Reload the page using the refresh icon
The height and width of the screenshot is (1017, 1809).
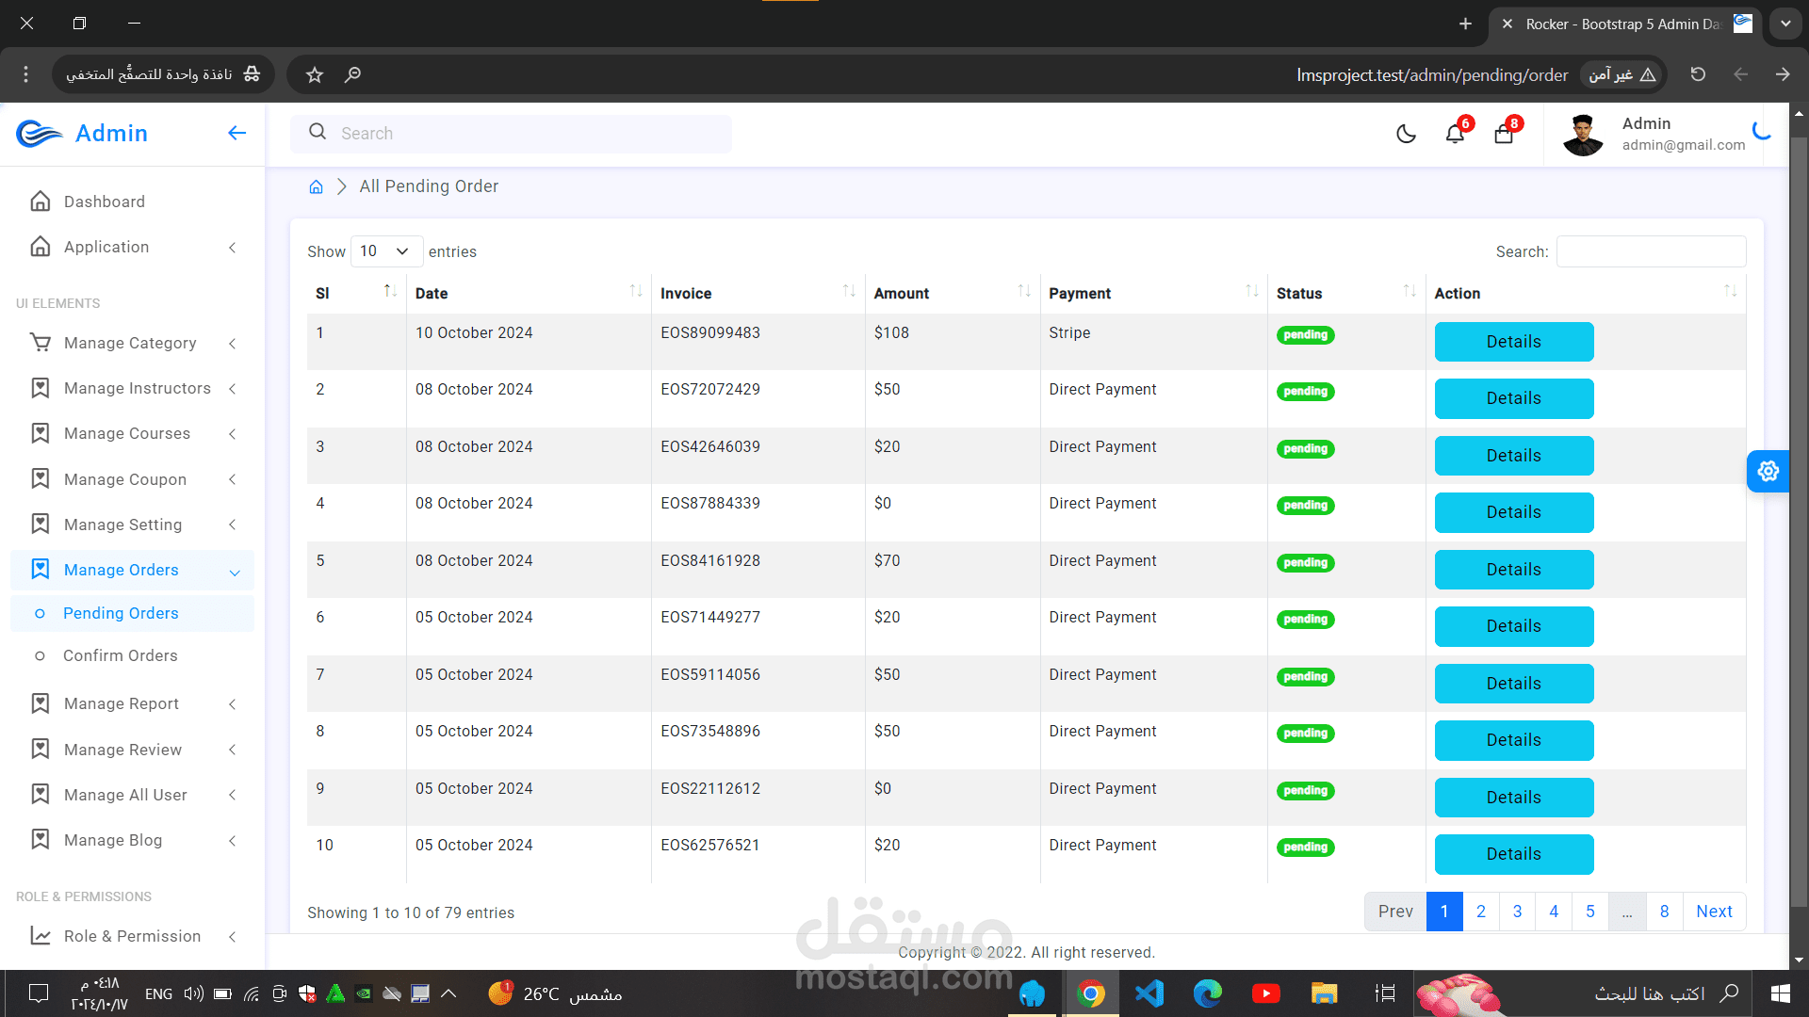[x=1698, y=74]
